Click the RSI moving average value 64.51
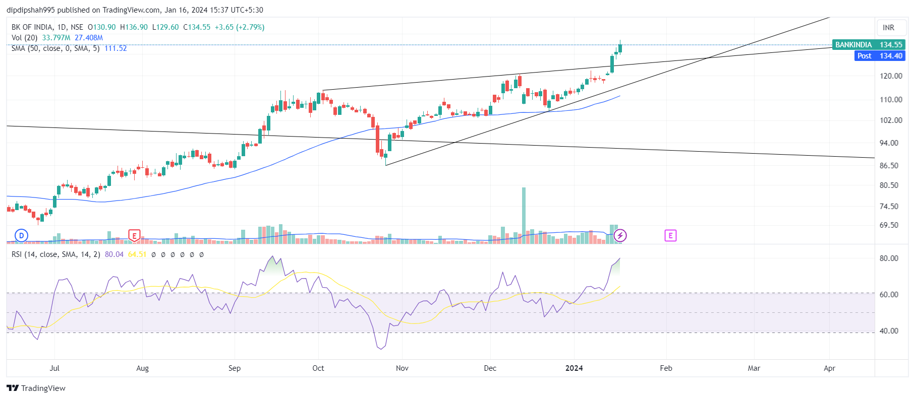Image resolution: width=915 pixels, height=399 pixels. [137, 254]
